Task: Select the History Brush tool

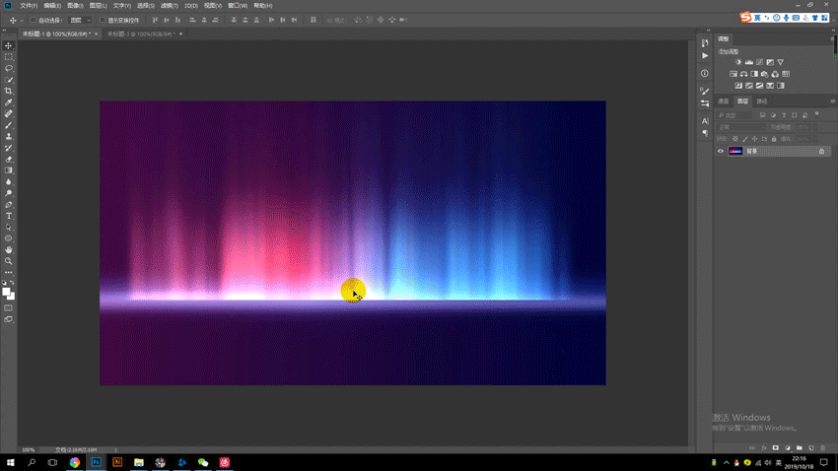Action: [9, 148]
